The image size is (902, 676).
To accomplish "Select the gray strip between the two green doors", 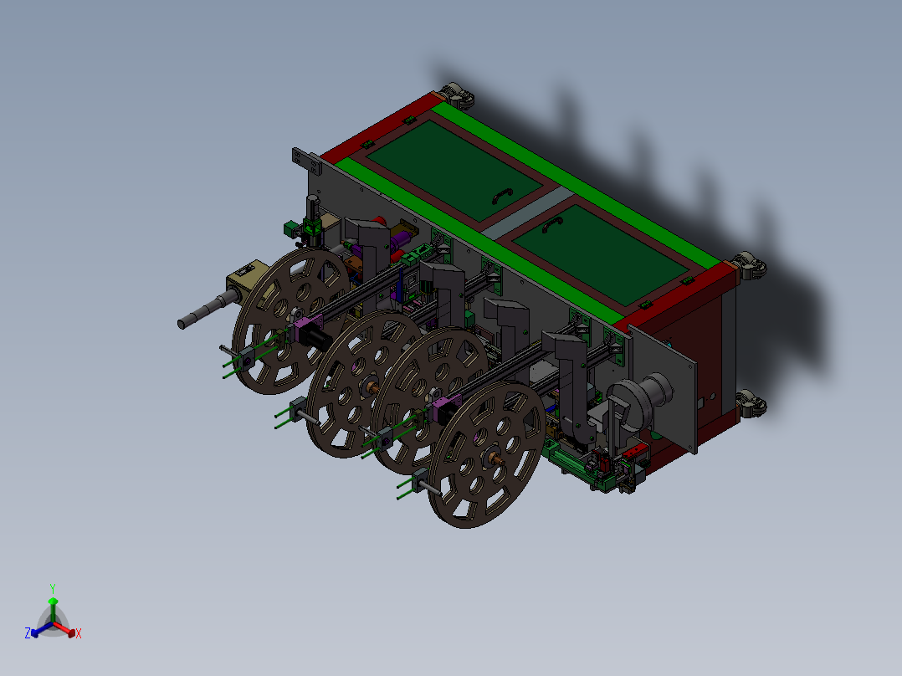I will coord(527,212).
